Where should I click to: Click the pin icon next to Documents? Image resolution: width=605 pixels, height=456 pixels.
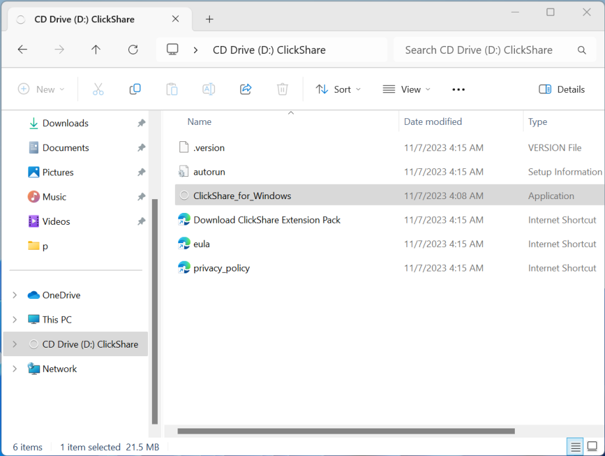pyautogui.click(x=141, y=148)
